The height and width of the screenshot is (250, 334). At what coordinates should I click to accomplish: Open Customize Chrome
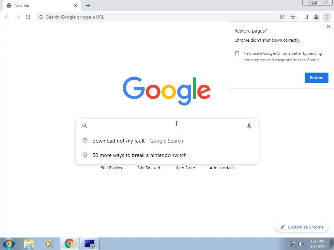[x=302, y=227]
